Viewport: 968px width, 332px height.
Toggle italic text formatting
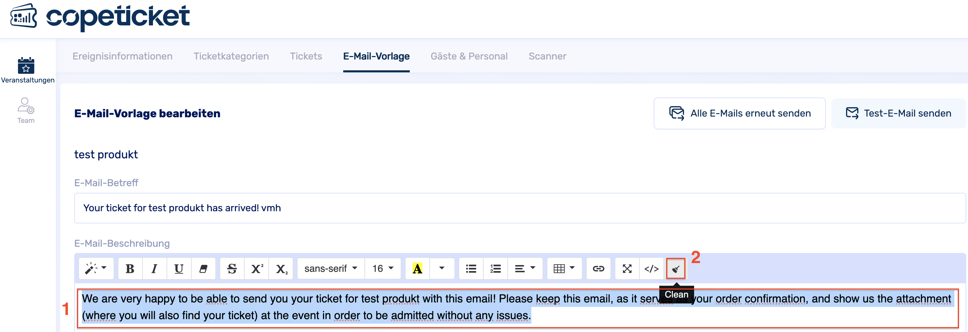[154, 269]
